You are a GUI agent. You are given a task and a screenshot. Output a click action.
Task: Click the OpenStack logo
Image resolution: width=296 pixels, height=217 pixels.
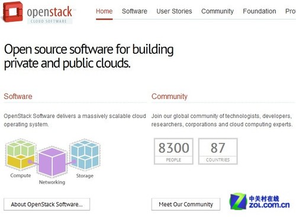[38, 12]
